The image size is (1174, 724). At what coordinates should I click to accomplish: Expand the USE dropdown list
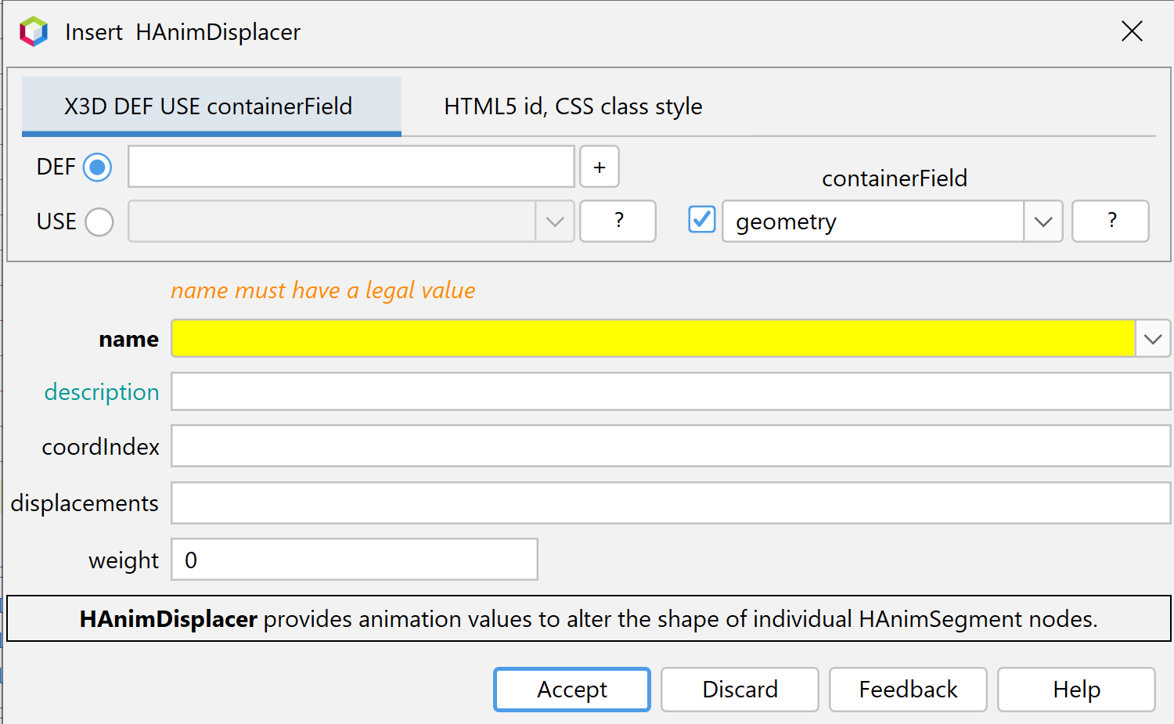[x=555, y=222]
